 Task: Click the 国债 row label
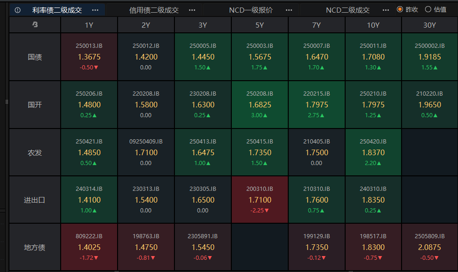click(35, 57)
